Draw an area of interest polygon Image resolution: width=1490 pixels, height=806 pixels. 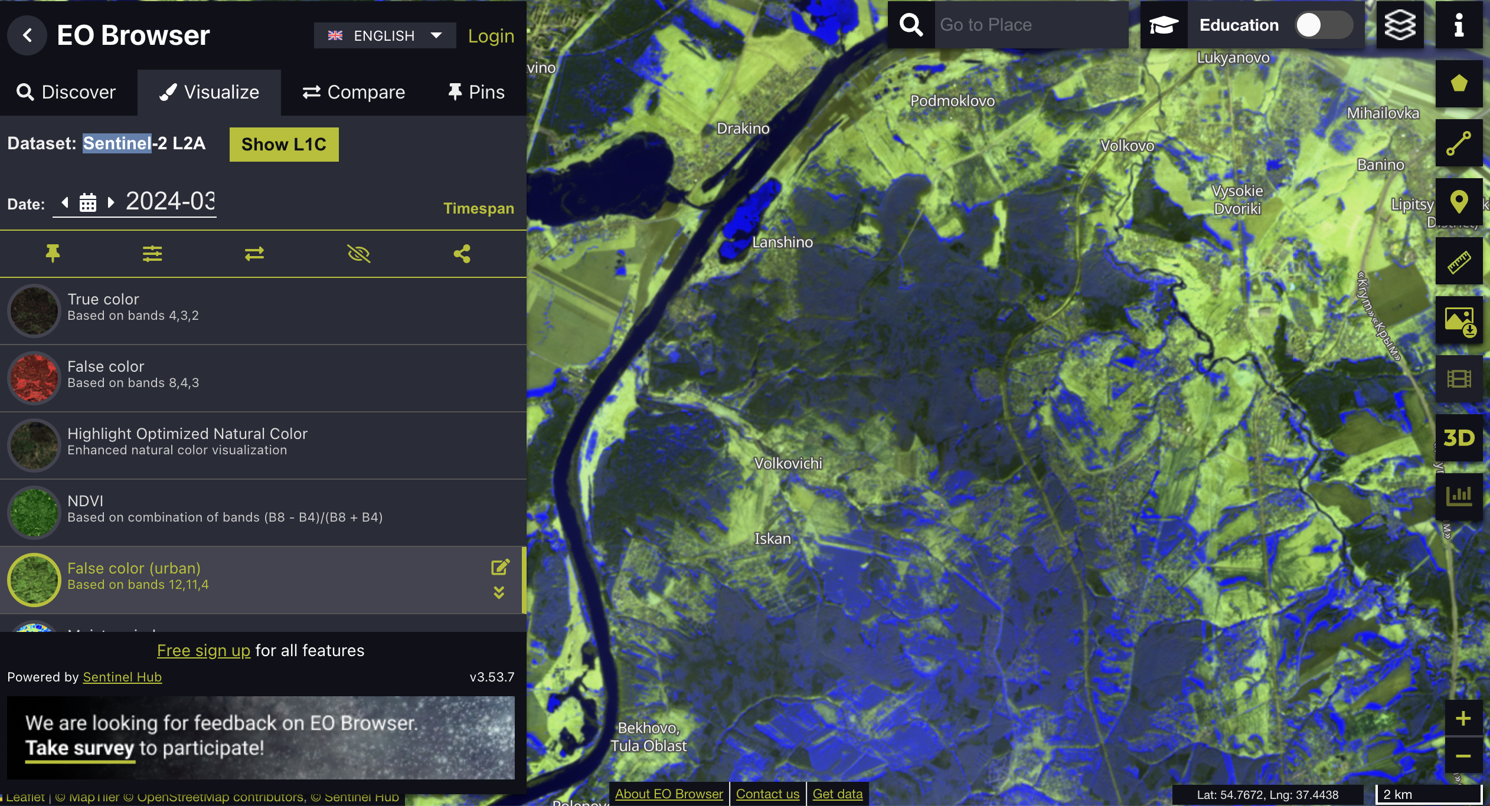coord(1459,84)
